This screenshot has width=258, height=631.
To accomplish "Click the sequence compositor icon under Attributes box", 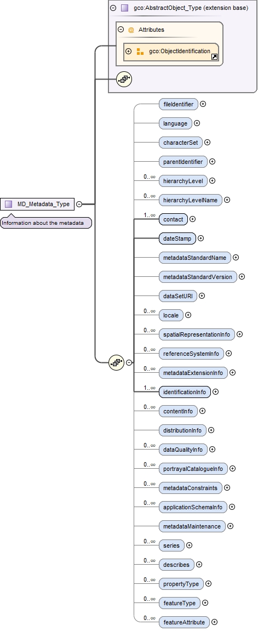I will (124, 79).
